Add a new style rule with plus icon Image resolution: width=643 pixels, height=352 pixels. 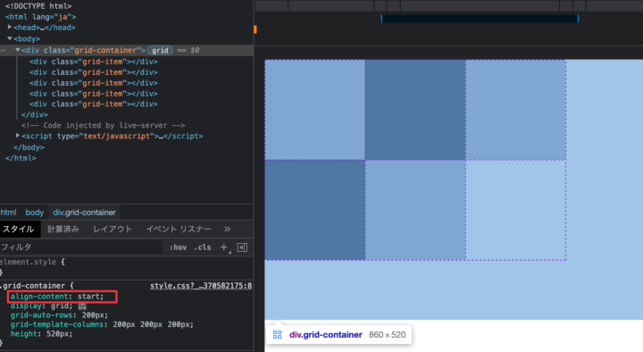coord(224,247)
